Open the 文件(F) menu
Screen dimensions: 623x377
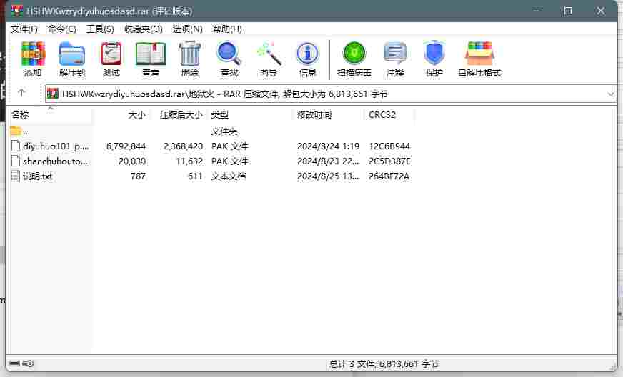[x=24, y=29]
